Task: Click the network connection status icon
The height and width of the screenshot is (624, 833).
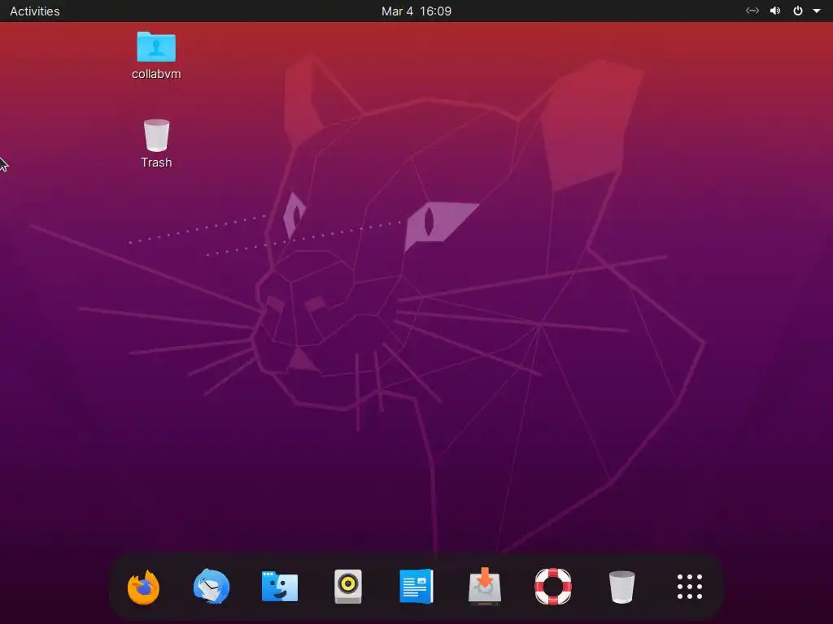Action: [x=752, y=11]
